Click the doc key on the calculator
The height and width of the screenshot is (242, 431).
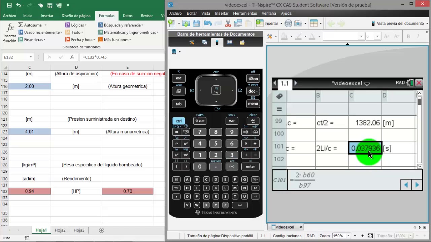[x=253, y=91]
